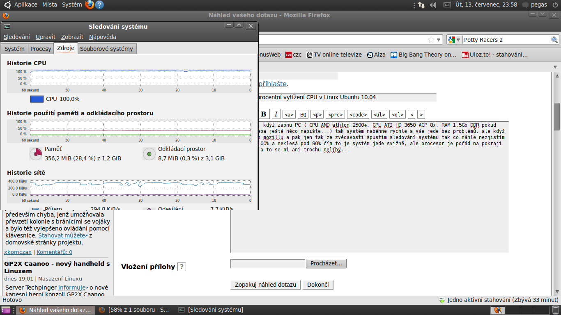The image size is (561, 315).
Task: Open the Systém menu
Action: pyautogui.click(x=72, y=5)
